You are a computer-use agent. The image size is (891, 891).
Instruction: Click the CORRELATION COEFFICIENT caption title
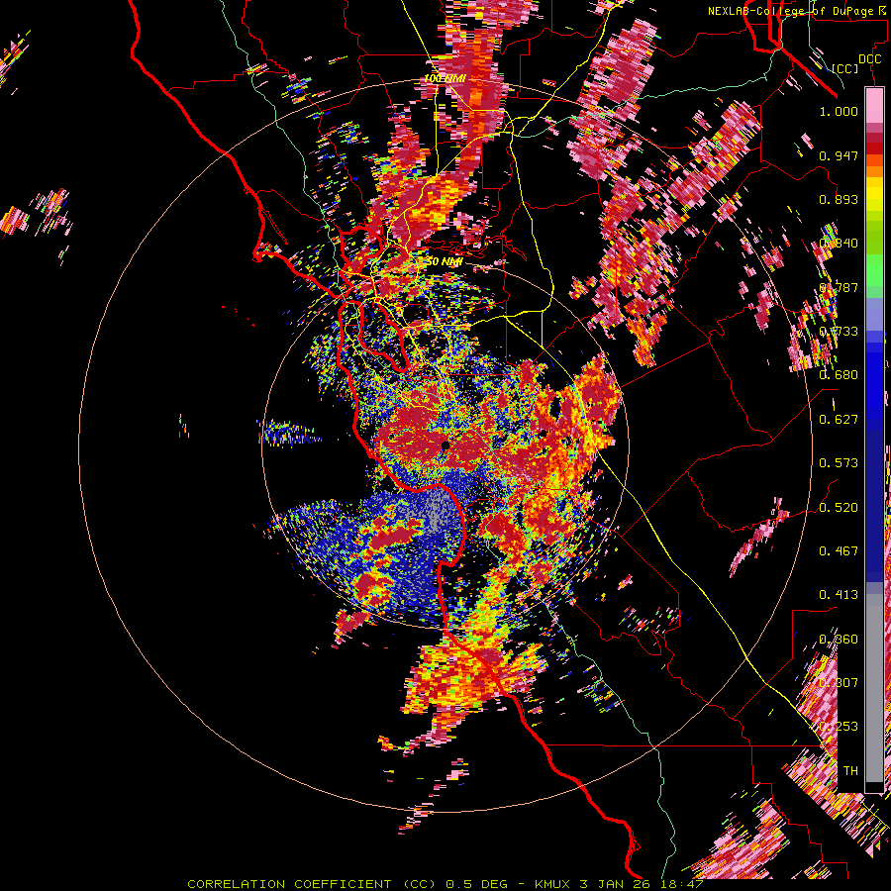coord(289,884)
